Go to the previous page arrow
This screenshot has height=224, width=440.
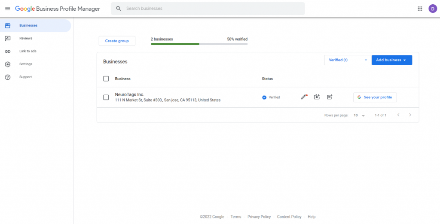click(x=398, y=115)
